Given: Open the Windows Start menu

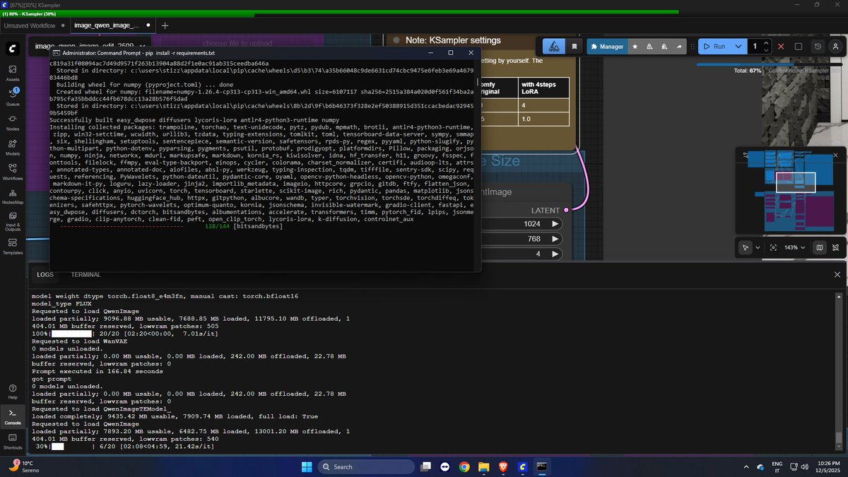Looking at the screenshot, I should point(307,466).
